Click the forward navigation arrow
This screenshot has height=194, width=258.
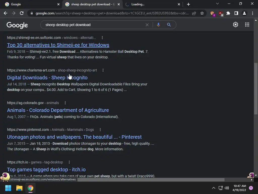tap(14, 13)
